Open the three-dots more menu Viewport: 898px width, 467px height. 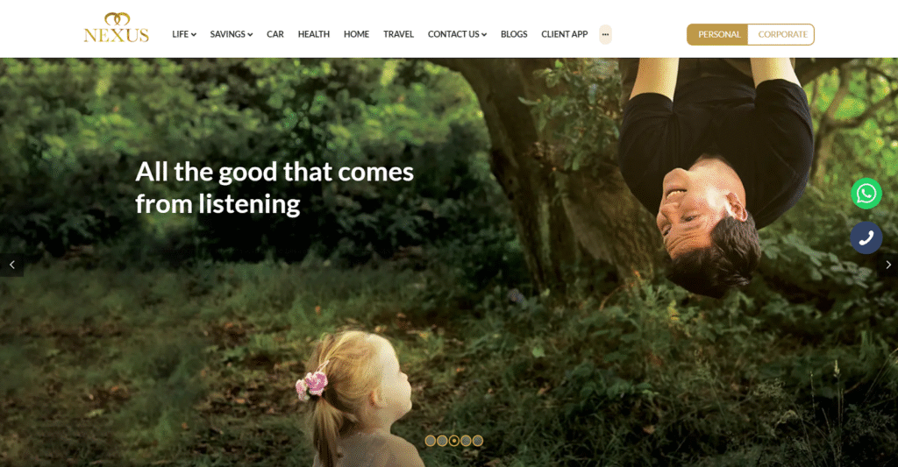(x=605, y=34)
